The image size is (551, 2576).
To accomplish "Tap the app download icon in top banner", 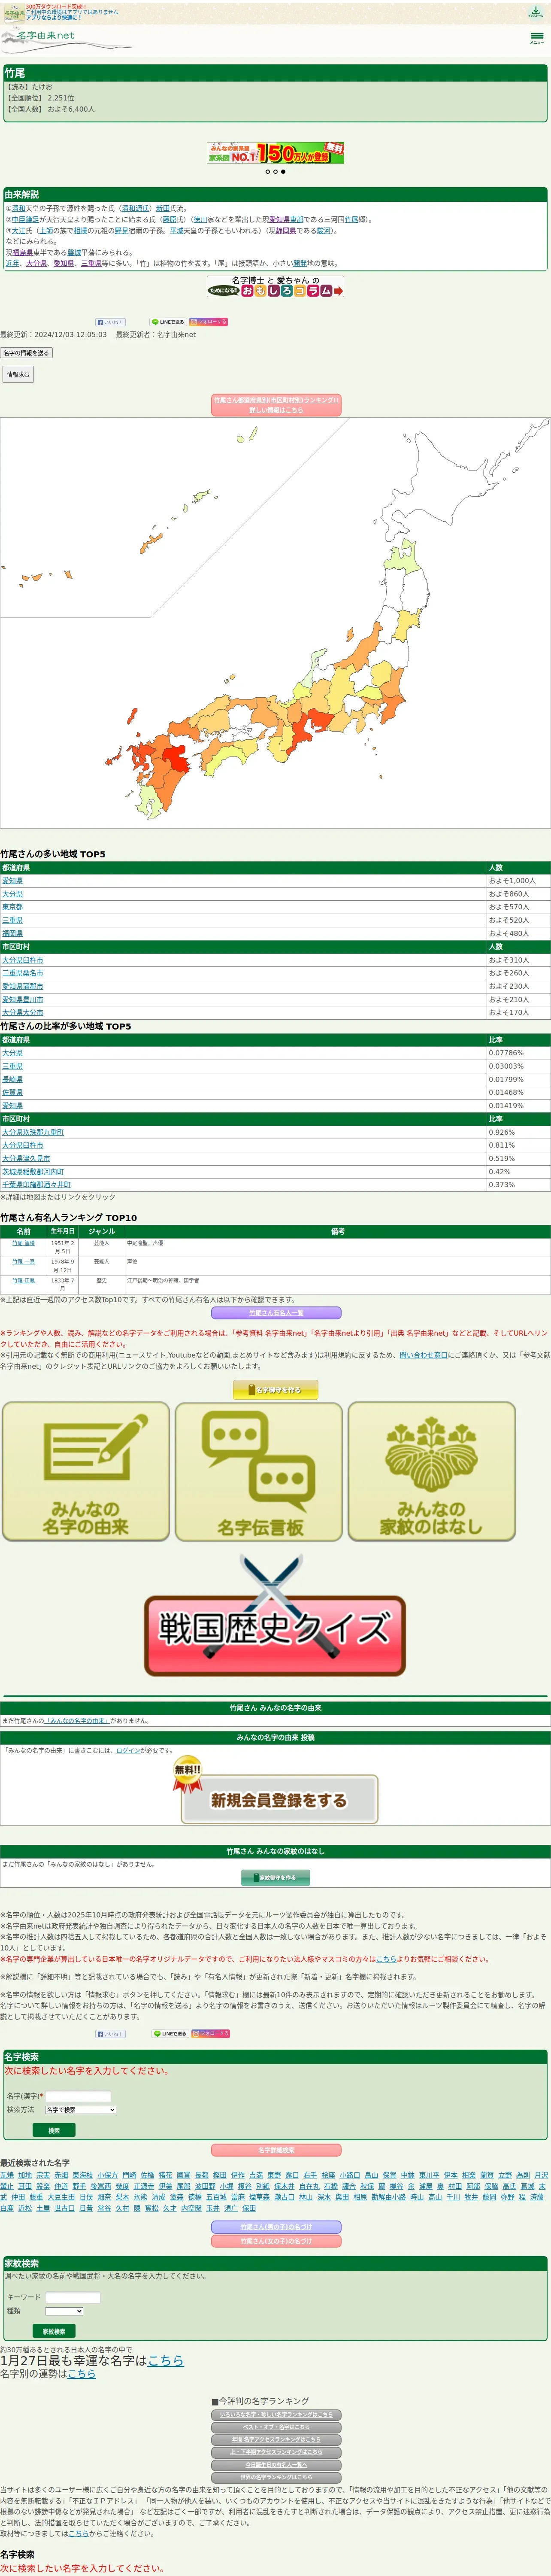I will tap(536, 12).
